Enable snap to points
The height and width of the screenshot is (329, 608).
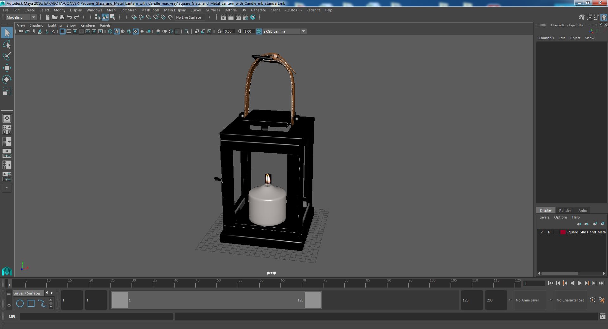pyautogui.click(x=148, y=17)
